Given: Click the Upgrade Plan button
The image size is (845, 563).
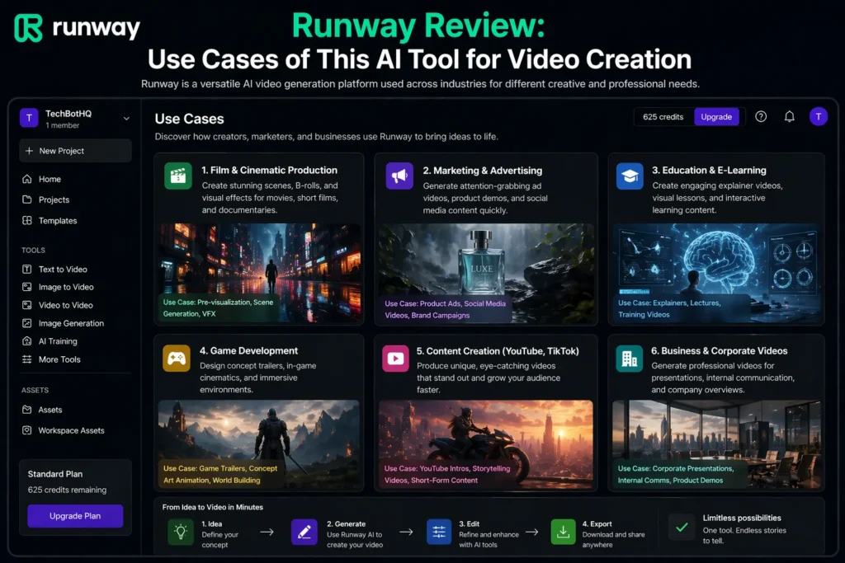Looking at the screenshot, I should [x=75, y=516].
